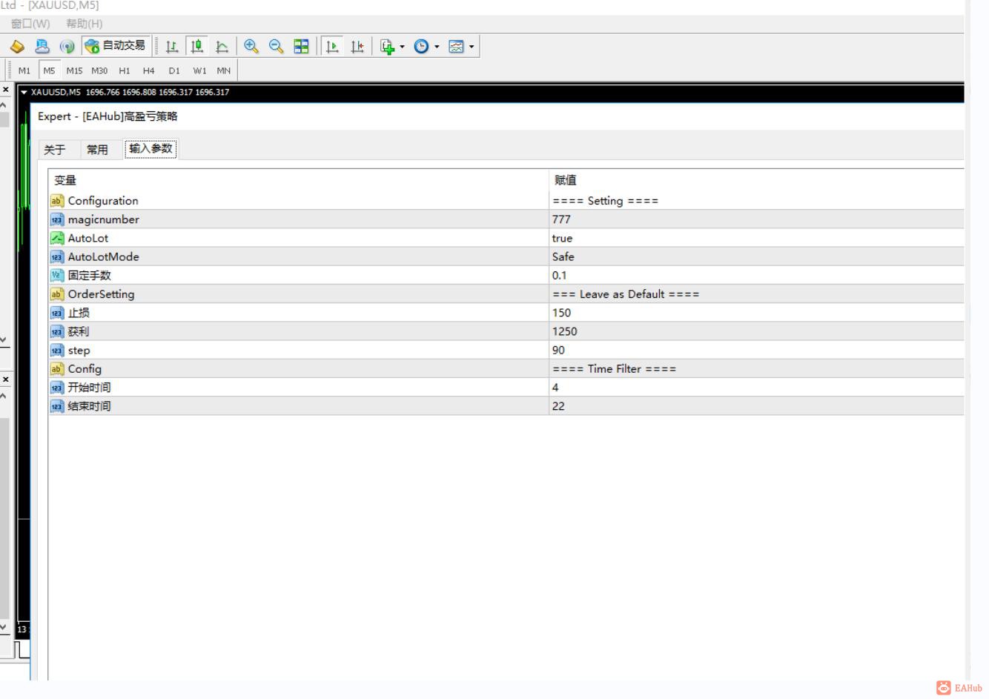Screen dimensions: 989x699
Task: Select the 固定手数 variable name
Action: (89, 275)
